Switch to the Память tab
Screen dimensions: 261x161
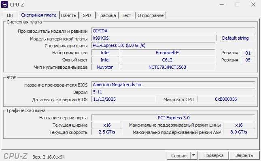coord(68,15)
